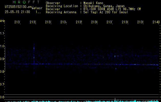This screenshot has width=161, height=102.
Task: Click the 2140 time axis label
Action: 156,22
